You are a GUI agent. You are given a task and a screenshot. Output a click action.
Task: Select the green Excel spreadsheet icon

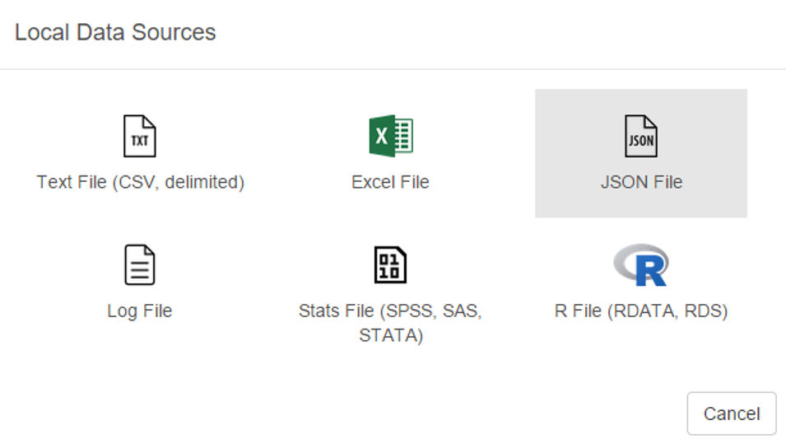tap(390, 136)
